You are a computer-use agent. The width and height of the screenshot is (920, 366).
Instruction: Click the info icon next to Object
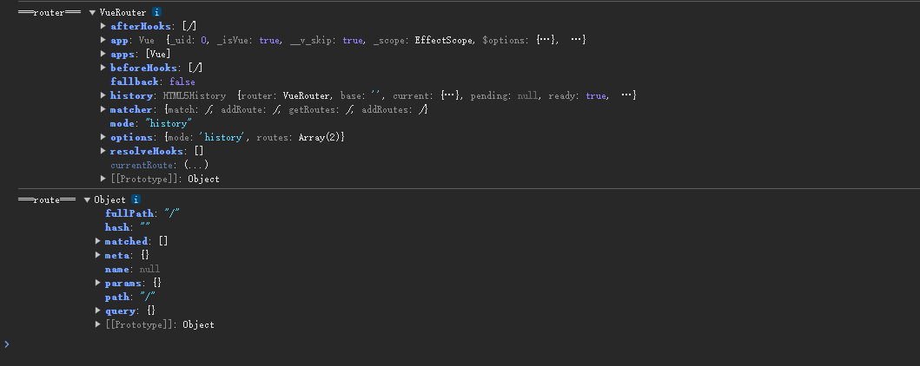pos(136,199)
